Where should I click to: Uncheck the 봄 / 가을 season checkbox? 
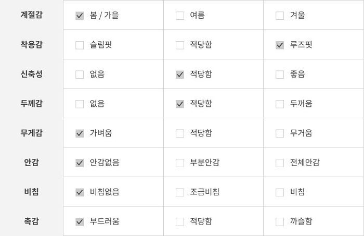point(80,16)
